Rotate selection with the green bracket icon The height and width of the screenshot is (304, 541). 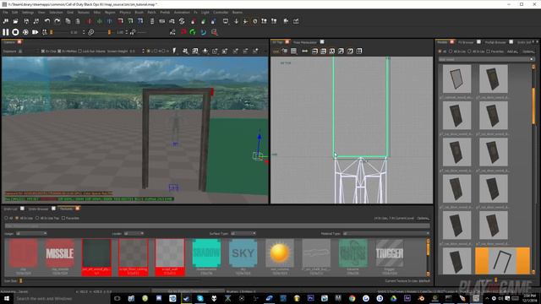click(x=130, y=21)
